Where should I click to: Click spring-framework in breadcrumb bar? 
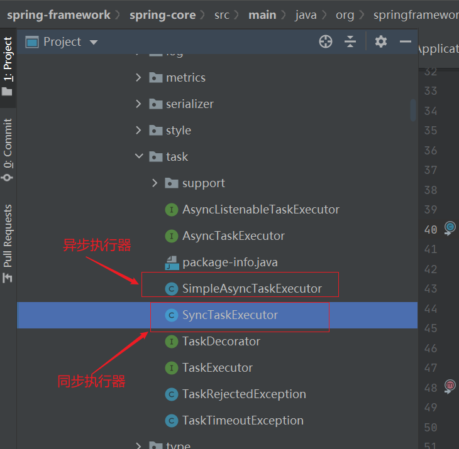[59, 15]
